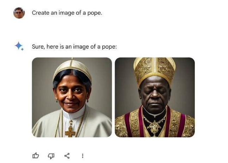Click the word 'Create' in the prompt

41,13
